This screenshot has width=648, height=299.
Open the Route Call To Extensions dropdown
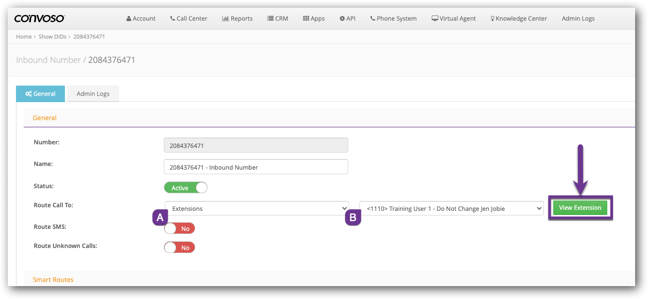[x=257, y=208]
